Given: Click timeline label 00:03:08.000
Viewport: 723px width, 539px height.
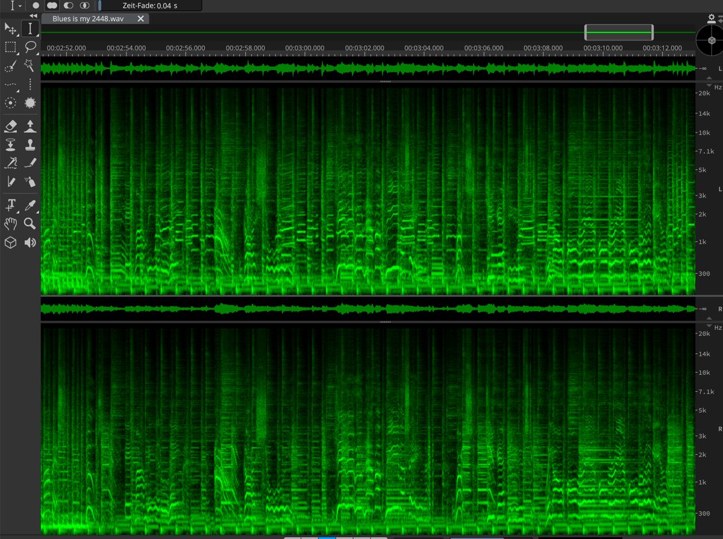Looking at the screenshot, I should (x=543, y=48).
